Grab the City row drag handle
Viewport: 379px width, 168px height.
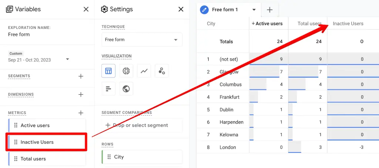tap(109, 157)
